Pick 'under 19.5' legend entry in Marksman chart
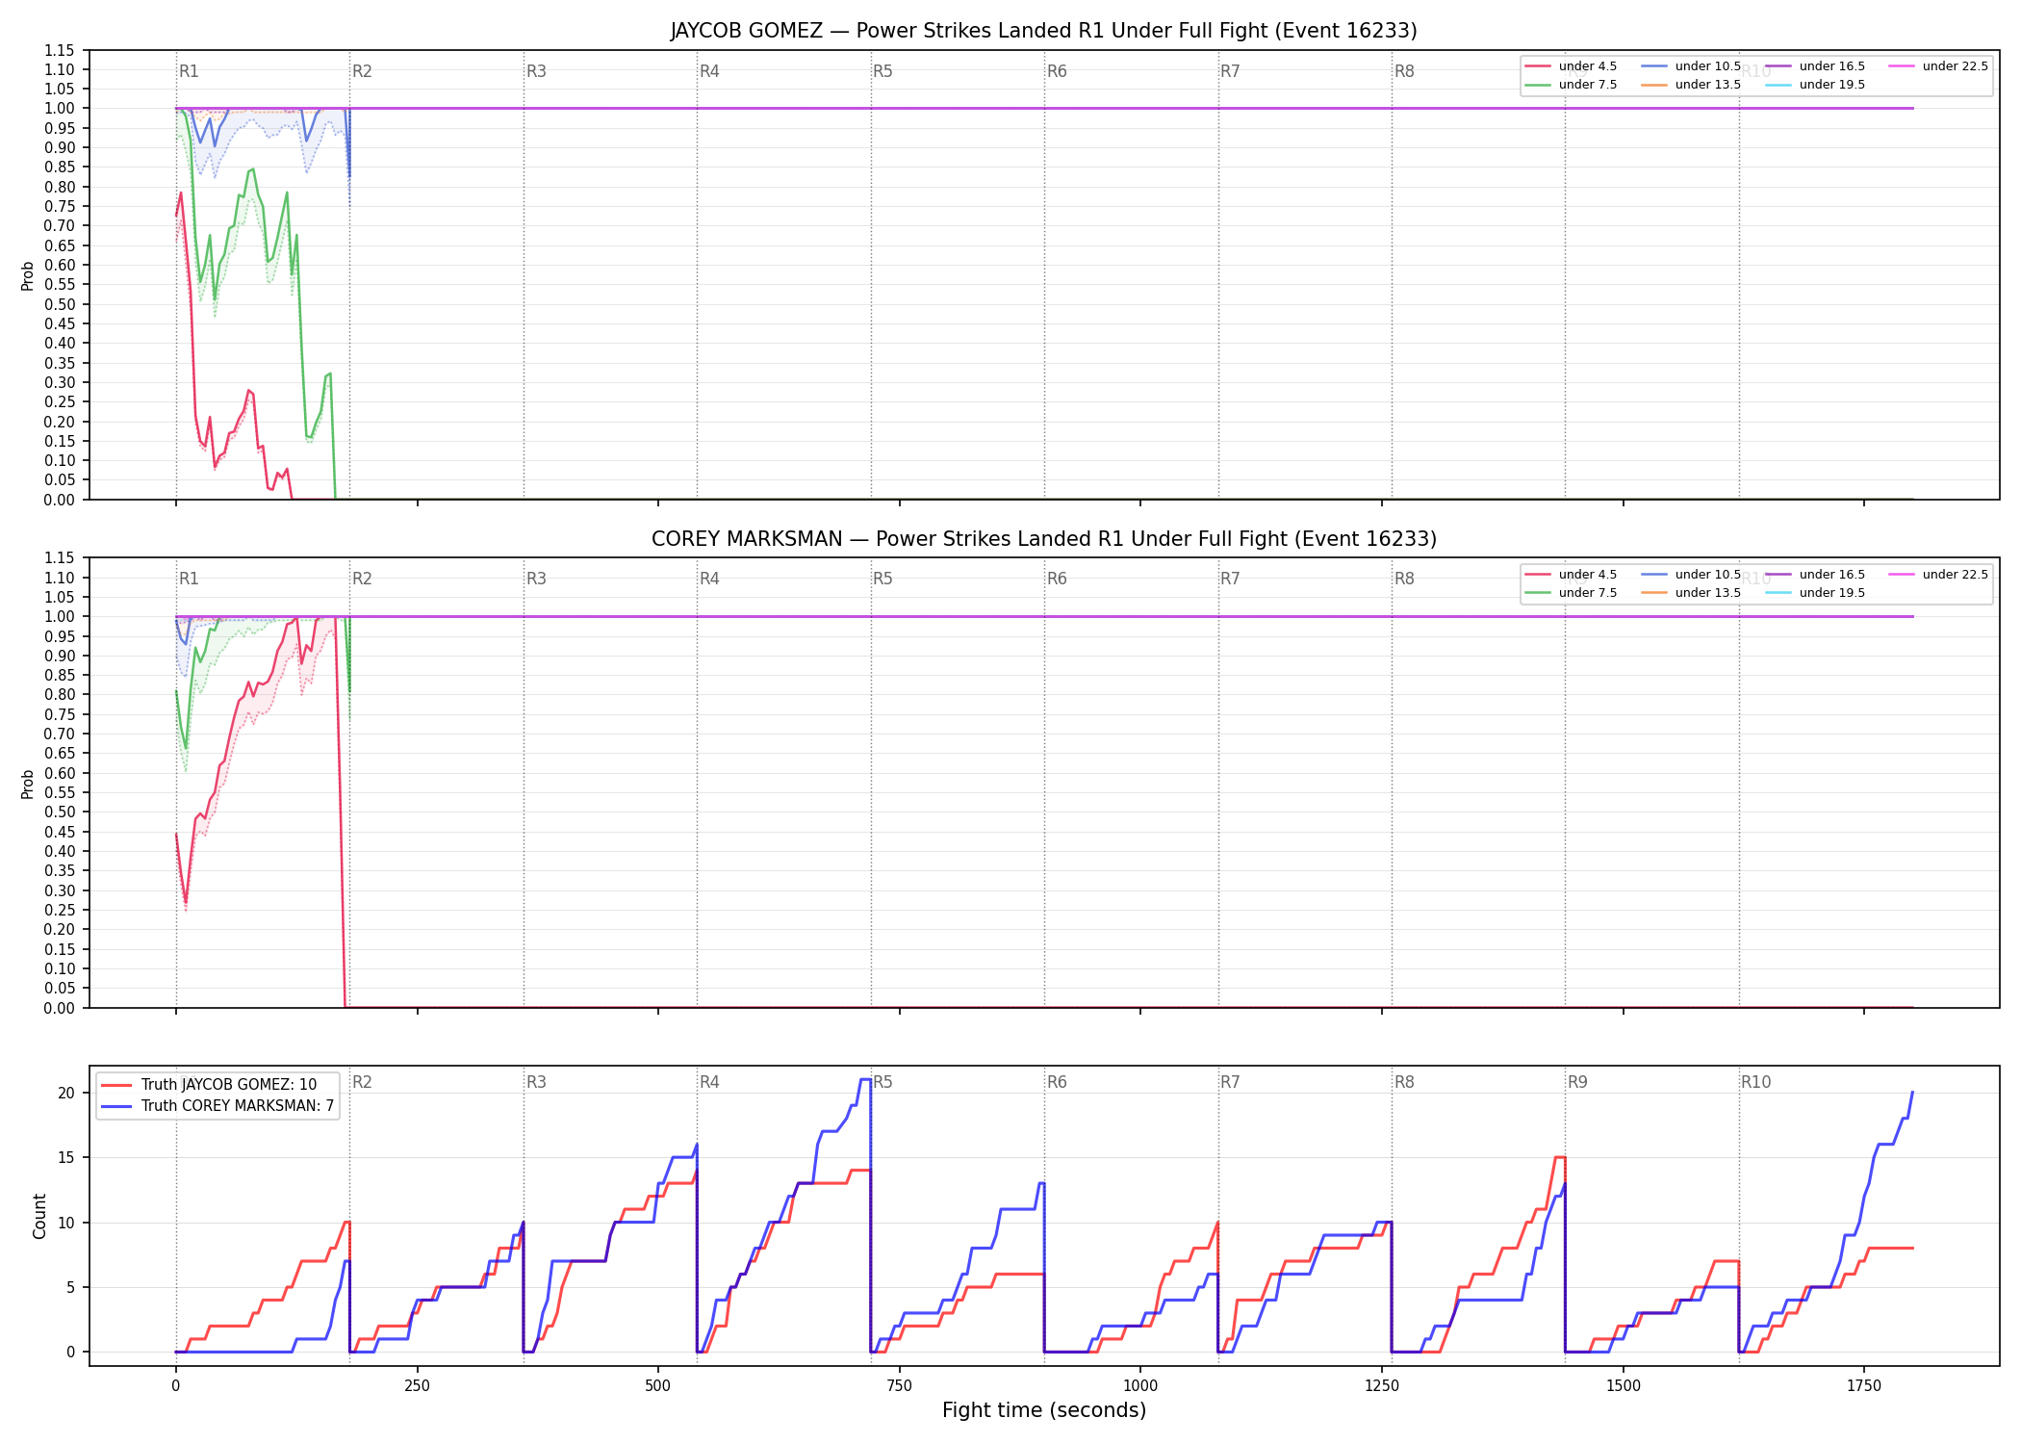This screenshot has height=1444, width=2021. (1815, 593)
